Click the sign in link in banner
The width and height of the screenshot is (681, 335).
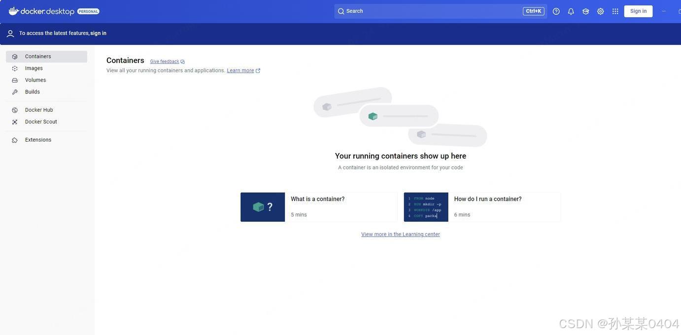(x=98, y=33)
